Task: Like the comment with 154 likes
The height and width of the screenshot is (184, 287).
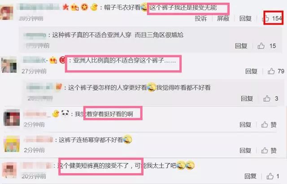Action: click(266, 18)
